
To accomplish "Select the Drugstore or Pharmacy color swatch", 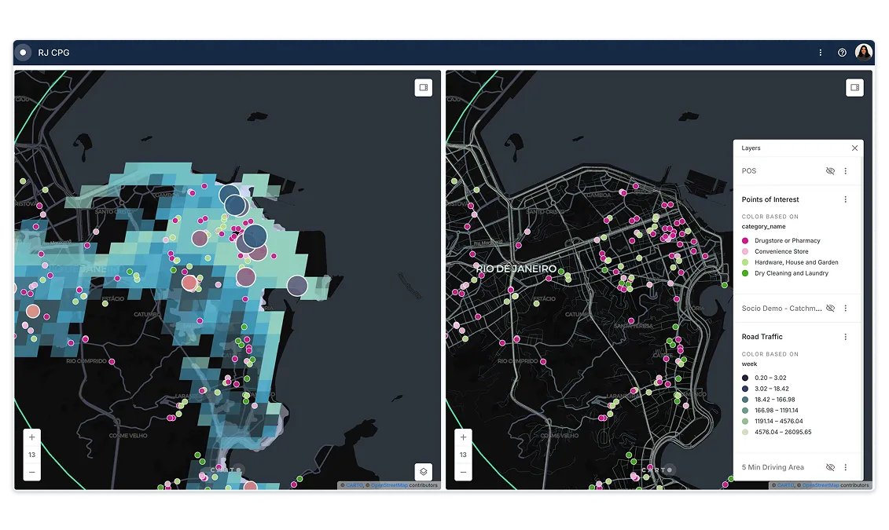I will (745, 240).
